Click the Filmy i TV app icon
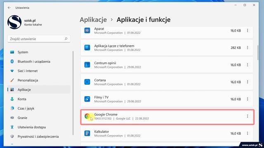 coord(87,99)
